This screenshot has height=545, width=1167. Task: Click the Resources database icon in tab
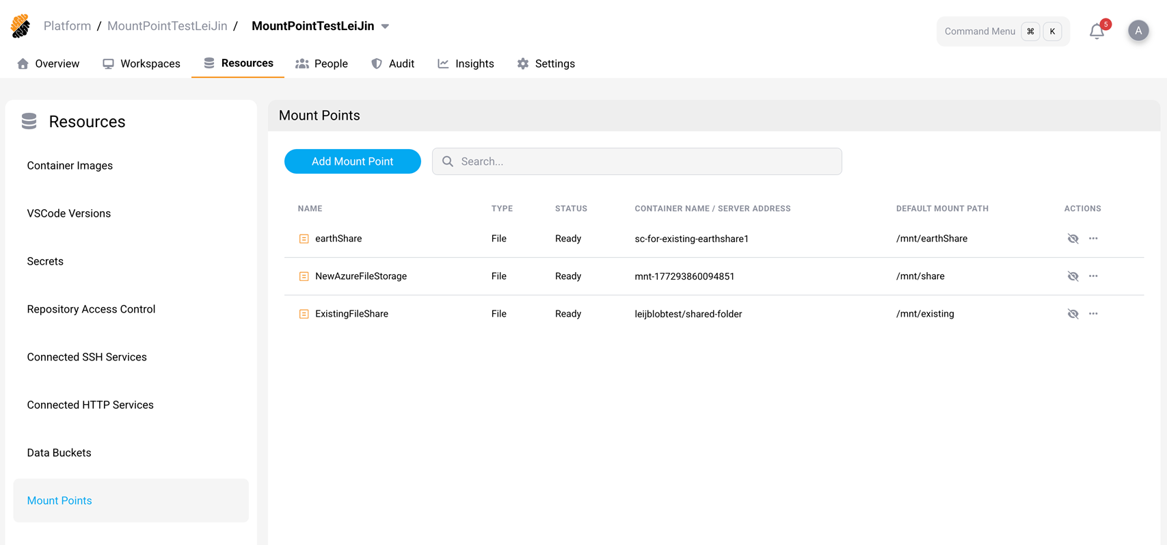(x=209, y=63)
